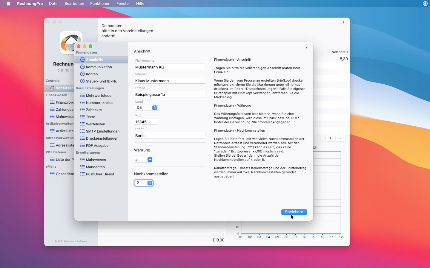The width and height of the screenshot is (430, 268).
Task: Open the Mehrwertsteuer list icon
Action: (82, 96)
